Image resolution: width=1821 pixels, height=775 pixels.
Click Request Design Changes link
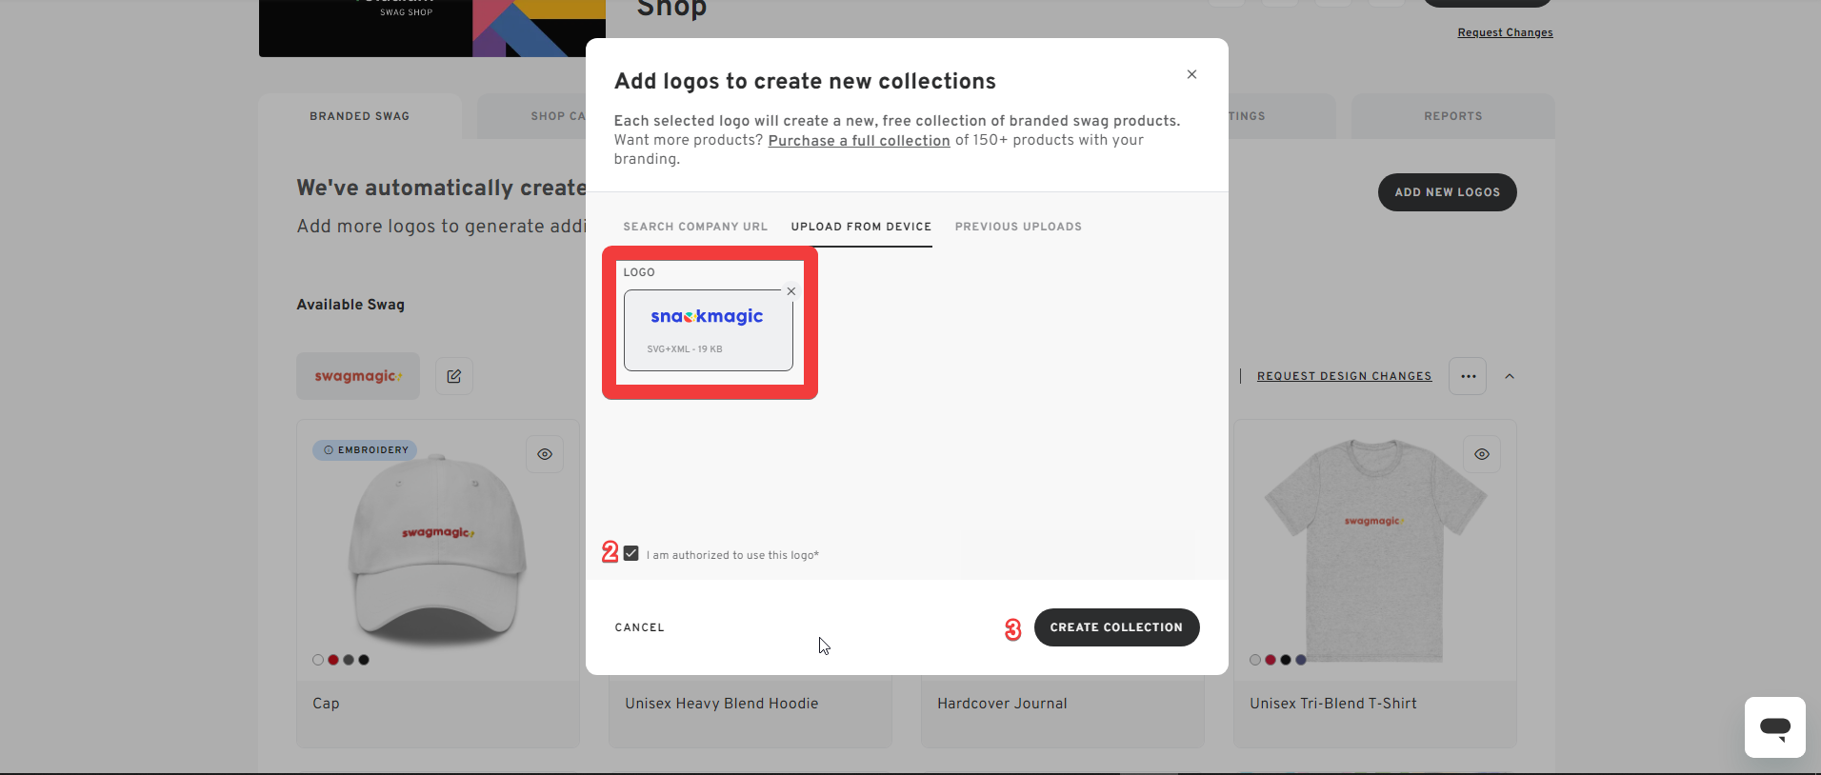coord(1344,376)
